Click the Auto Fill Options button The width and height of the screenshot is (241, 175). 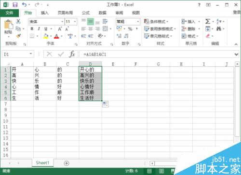(x=105, y=104)
